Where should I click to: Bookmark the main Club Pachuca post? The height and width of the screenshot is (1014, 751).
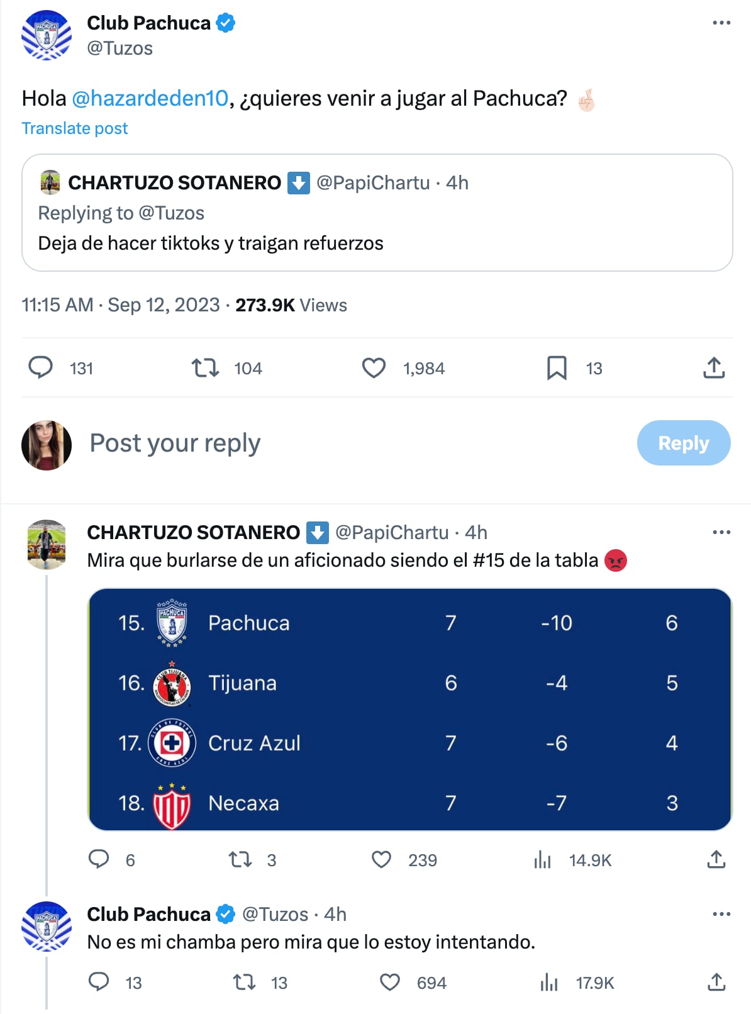[557, 368]
